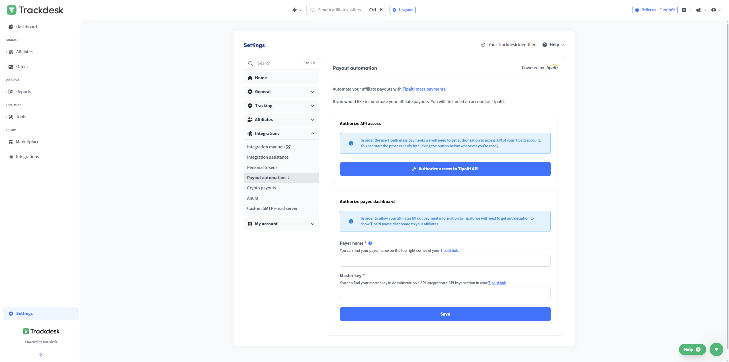
Task: Collapse the Integrations settings section
Action: (312, 133)
